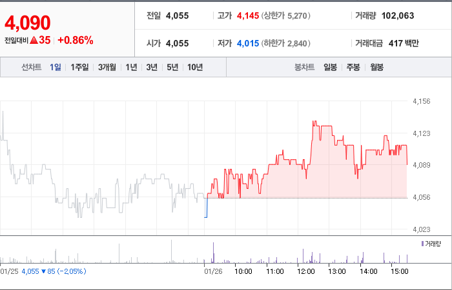Click the 거래대금 417 백만 value
The image size is (452, 290).
(404, 43)
